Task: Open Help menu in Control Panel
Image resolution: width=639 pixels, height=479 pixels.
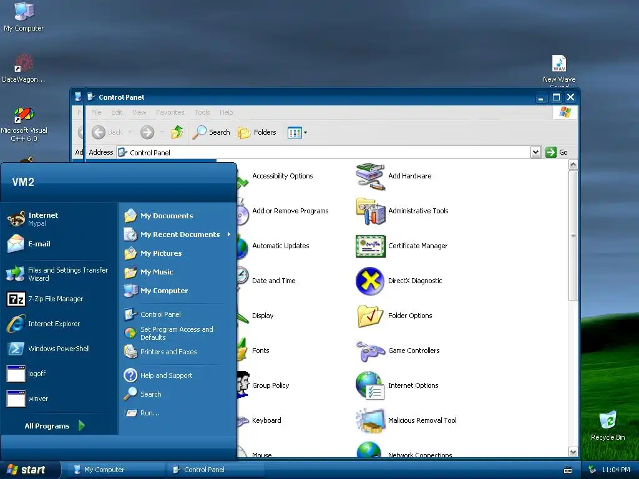Action: coord(226,112)
